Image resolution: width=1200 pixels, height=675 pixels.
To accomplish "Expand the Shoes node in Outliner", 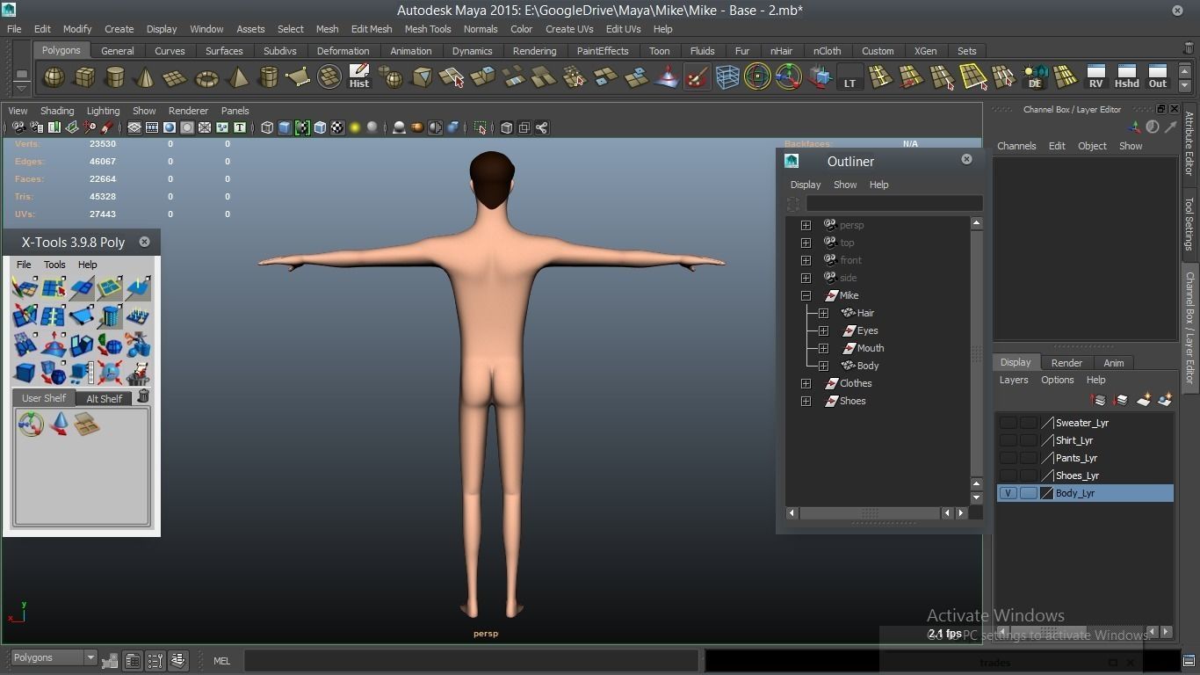I will [x=806, y=401].
